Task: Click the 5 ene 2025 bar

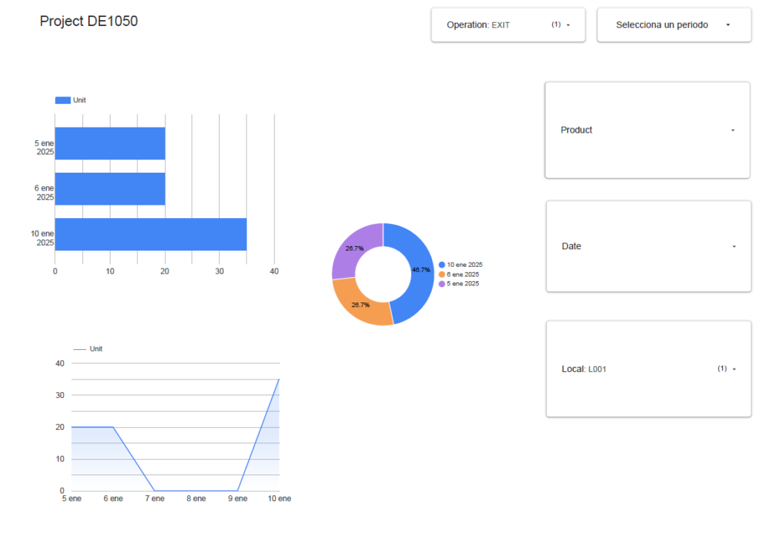Action: coord(110,144)
